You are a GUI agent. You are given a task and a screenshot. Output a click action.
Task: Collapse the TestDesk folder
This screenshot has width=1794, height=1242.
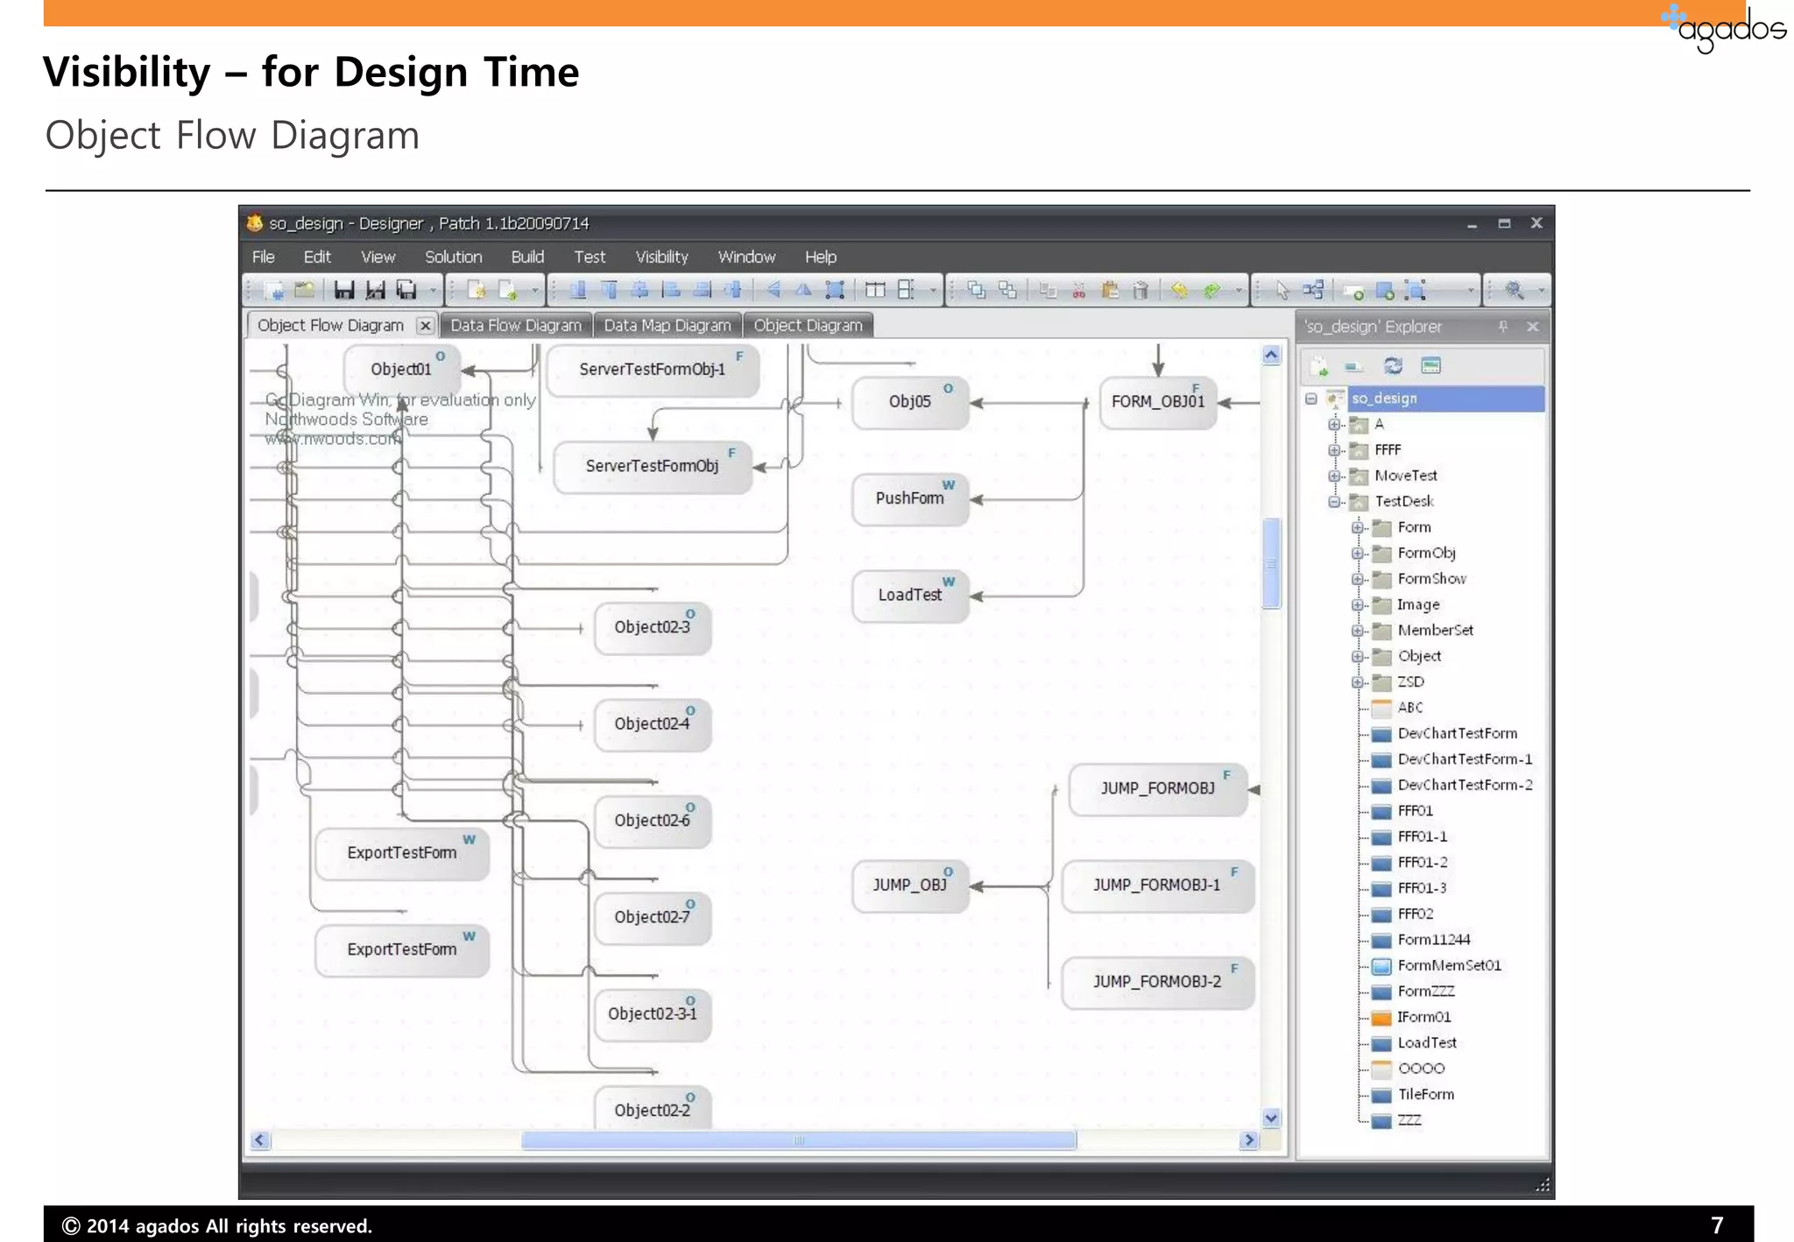(1334, 502)
